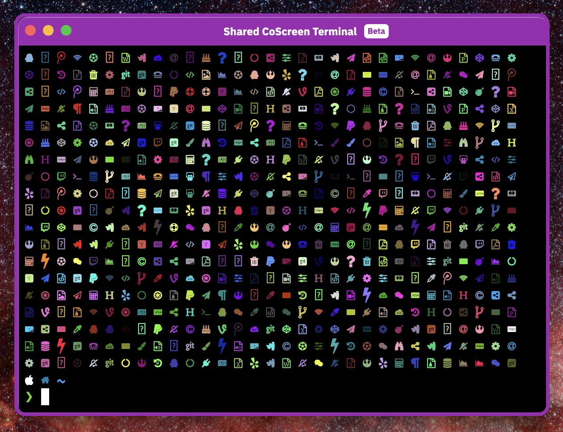
Task: Click the magenta PayPal logo icon
Action: pos(383,210)
